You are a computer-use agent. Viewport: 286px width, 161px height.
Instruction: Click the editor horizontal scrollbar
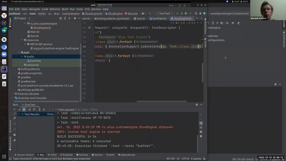[x=162, y=102]
